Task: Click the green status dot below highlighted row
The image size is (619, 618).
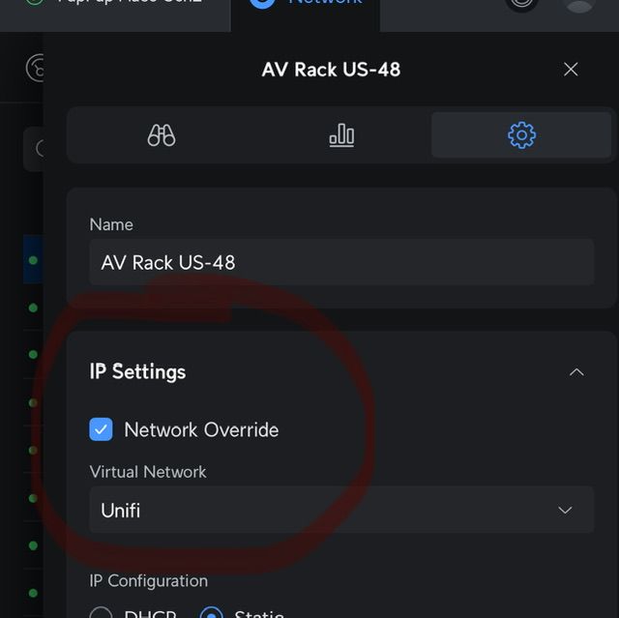Action: click(x=33, y=308)
